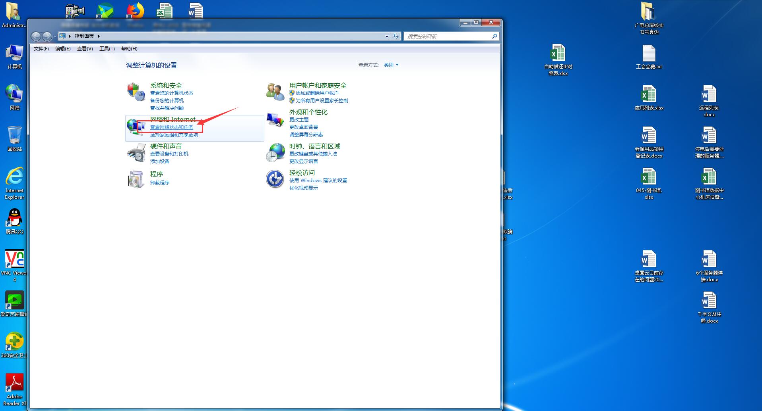Refresh the Control Panel address bar

pos(396,36)
